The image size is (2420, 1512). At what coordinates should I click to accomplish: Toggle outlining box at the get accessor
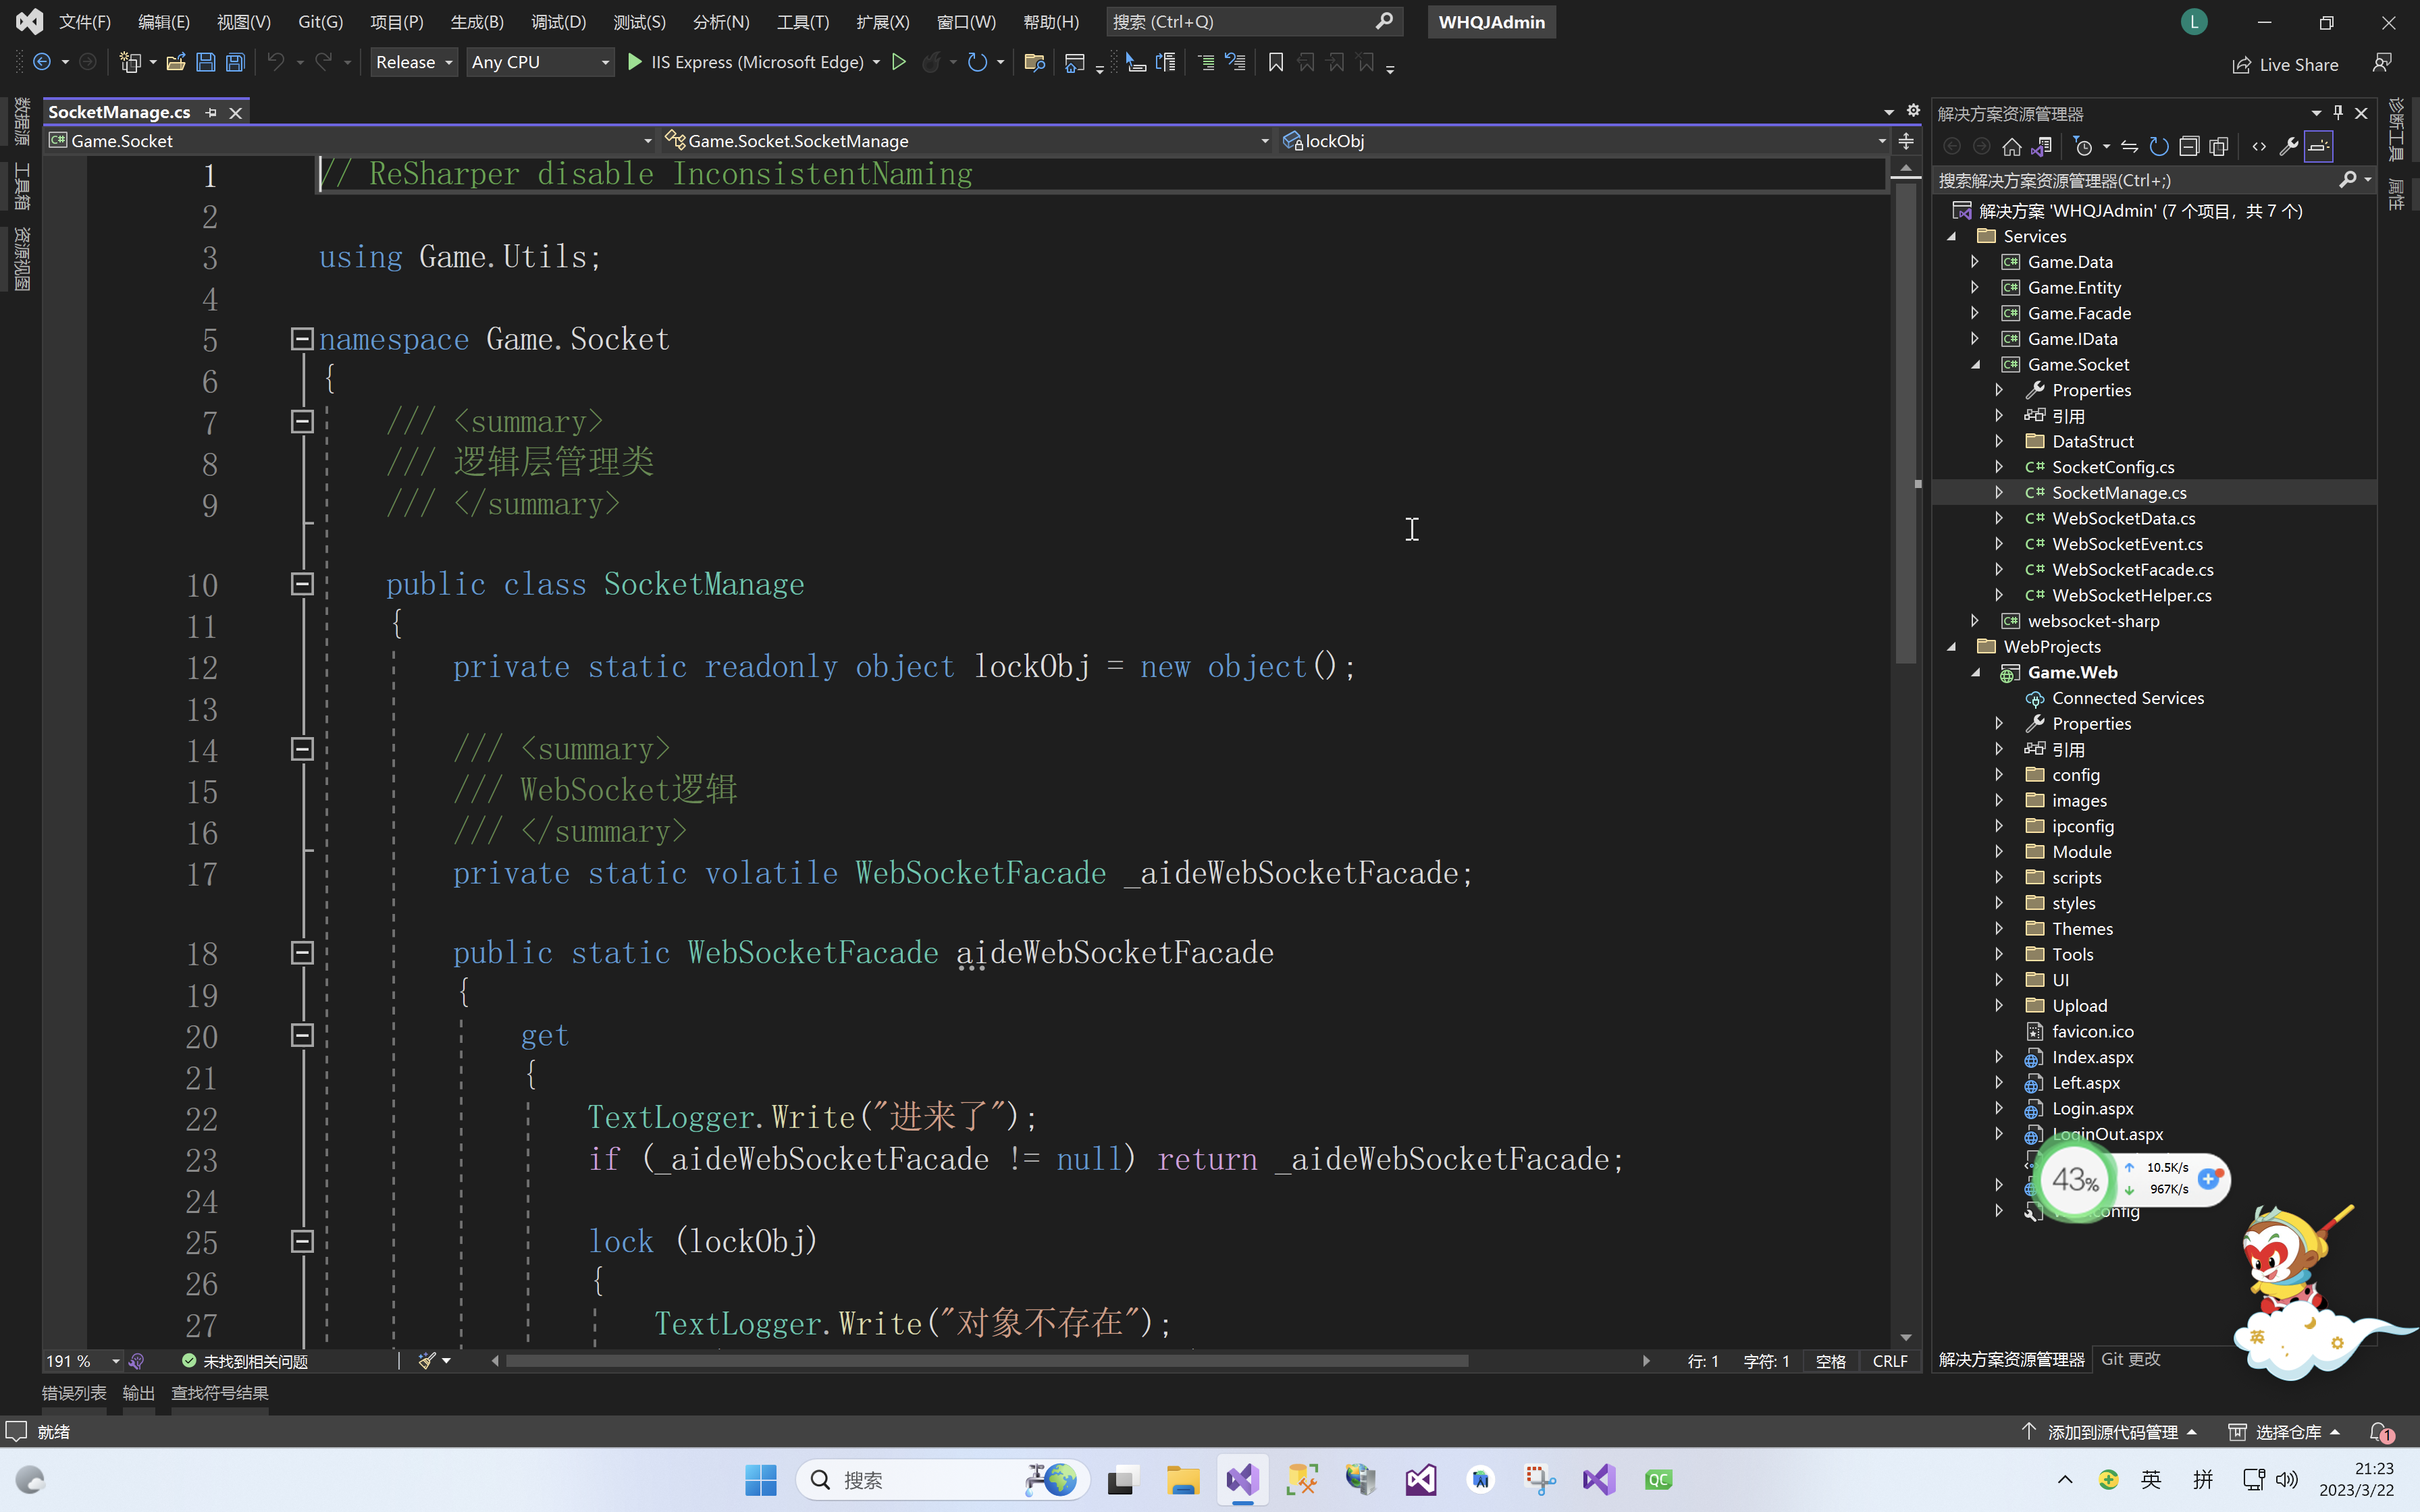coord(302,1035)
